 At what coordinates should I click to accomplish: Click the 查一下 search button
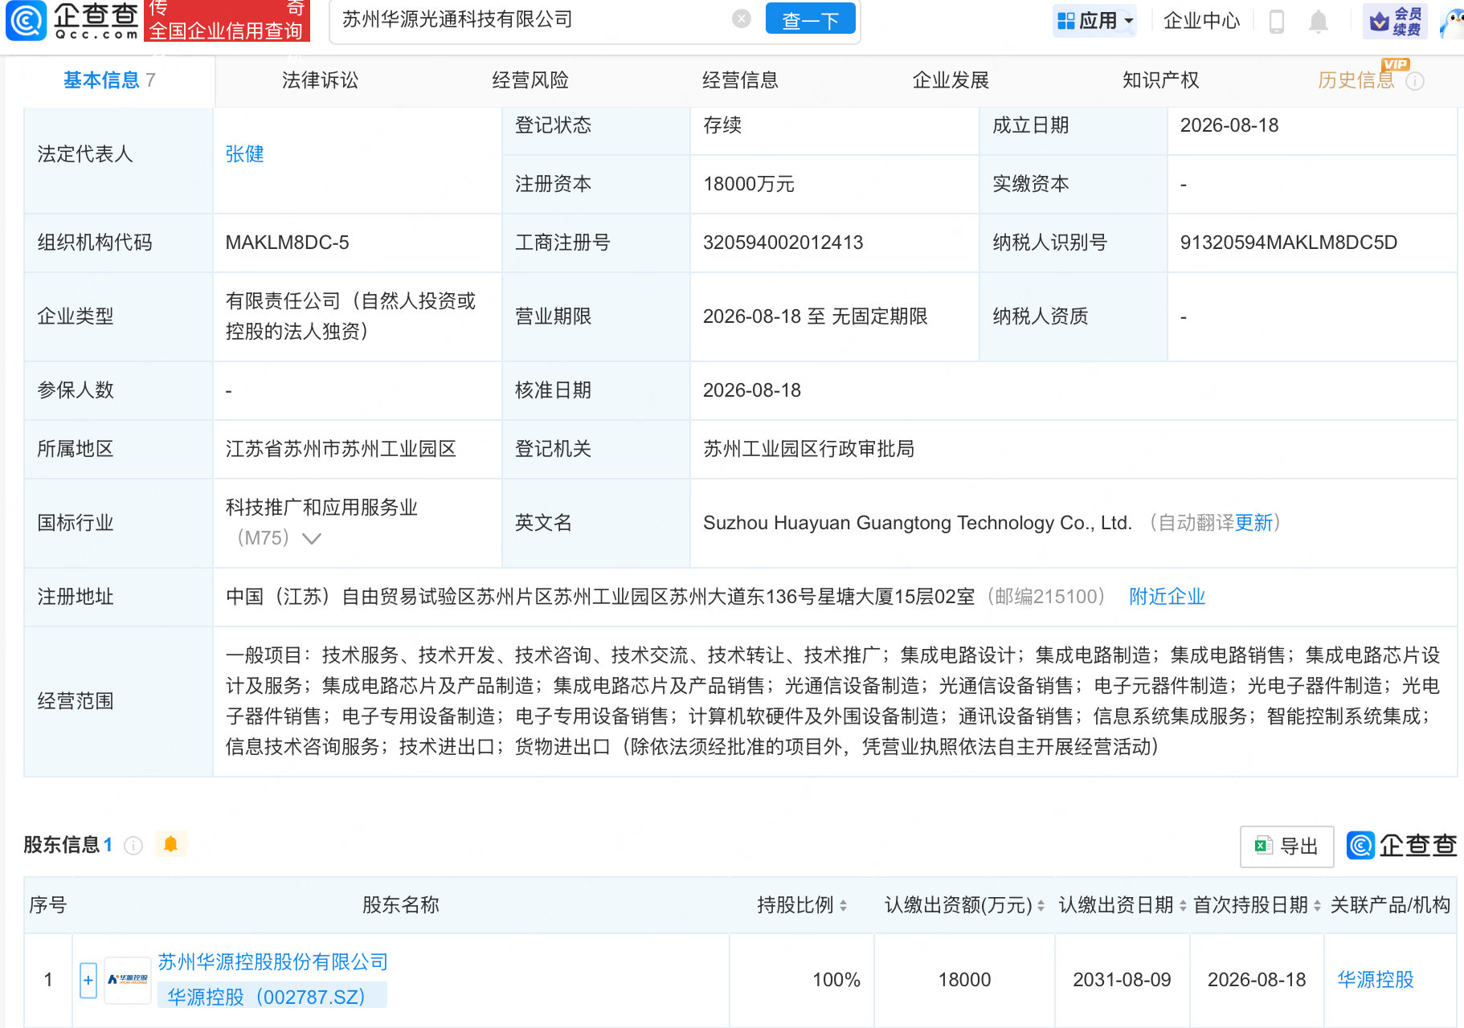click(x=811, y=19)
